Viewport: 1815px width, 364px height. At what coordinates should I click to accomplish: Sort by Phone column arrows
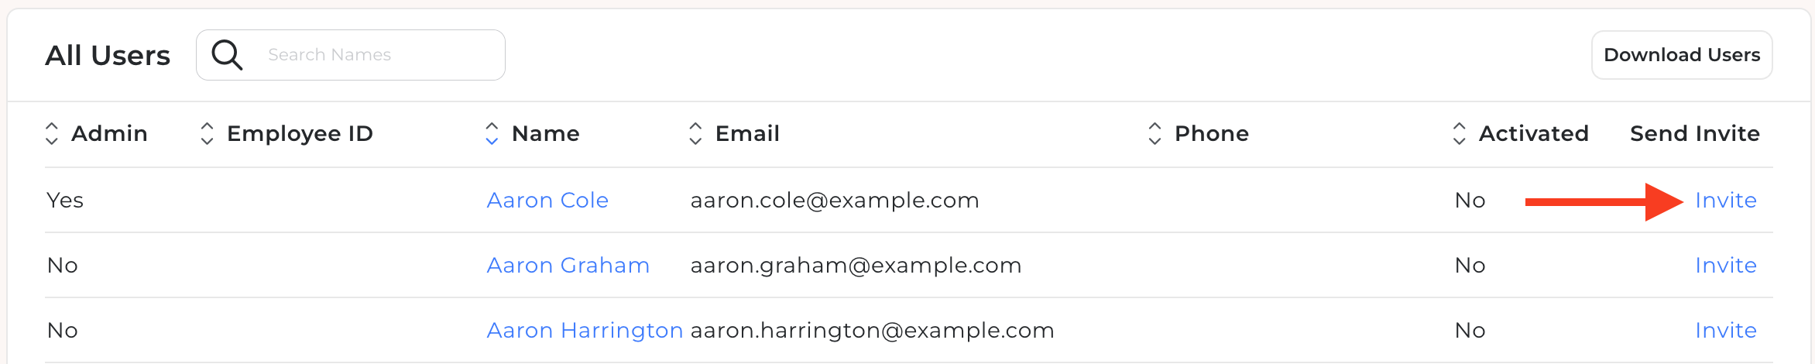coord(1155,133)
